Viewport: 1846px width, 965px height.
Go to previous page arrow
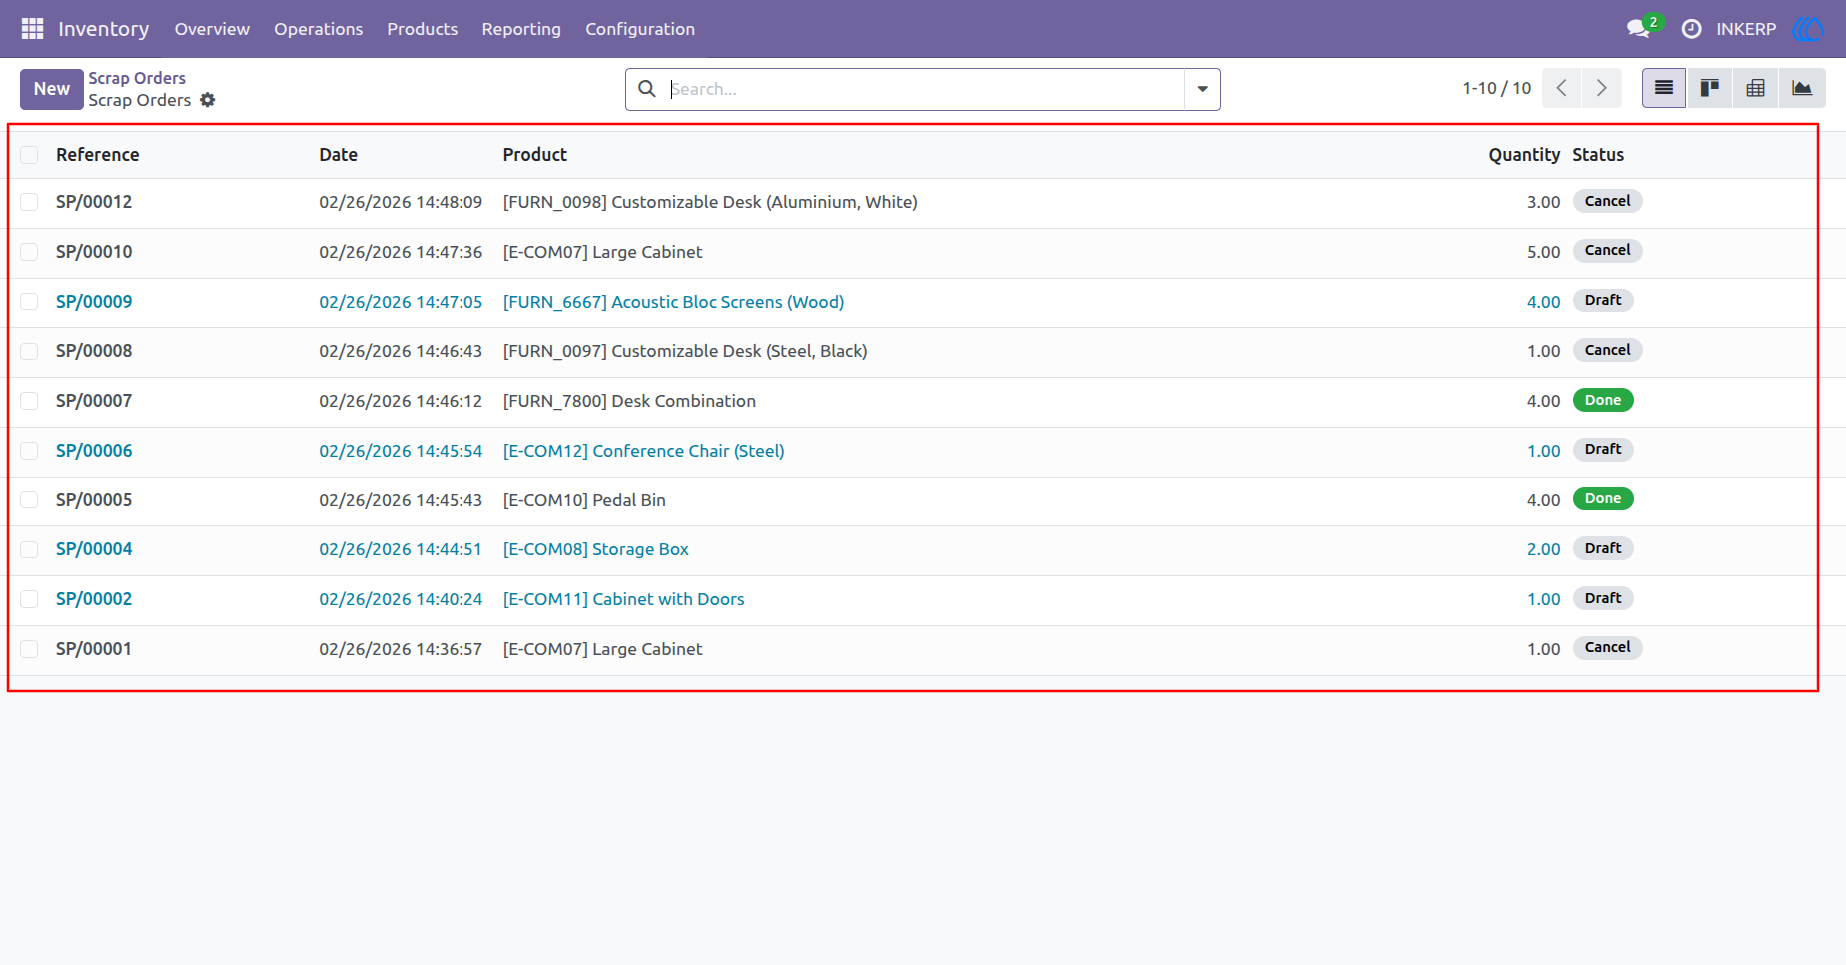point(1561,88)
